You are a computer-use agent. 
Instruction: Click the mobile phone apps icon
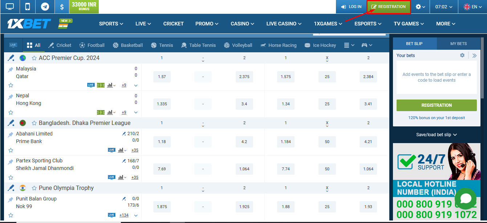point(27,7)
